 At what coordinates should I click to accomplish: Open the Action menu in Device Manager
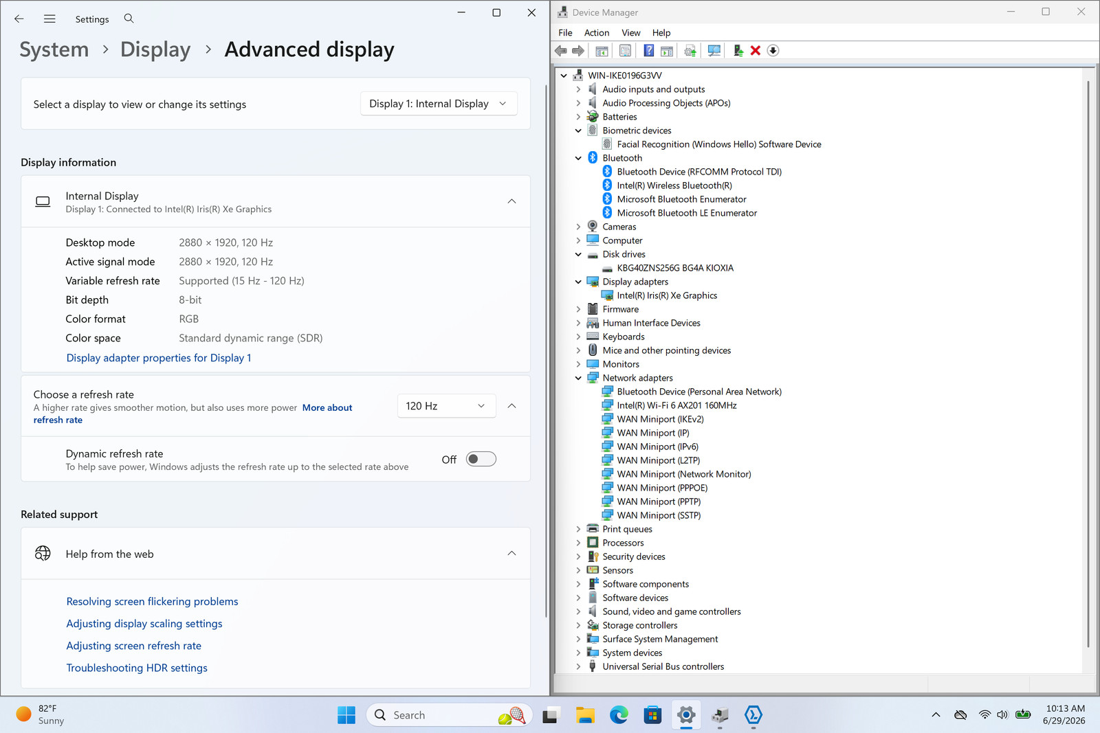coord(597,33)
